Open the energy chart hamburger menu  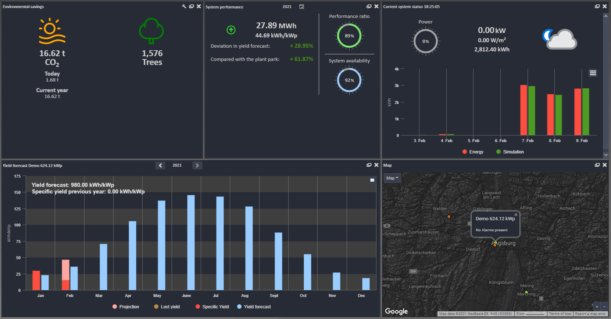click(593, 73)
